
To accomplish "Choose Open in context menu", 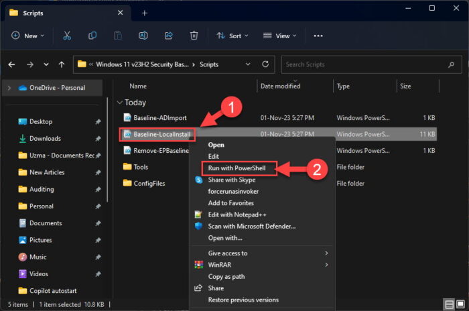I will (x=216, y=145).
